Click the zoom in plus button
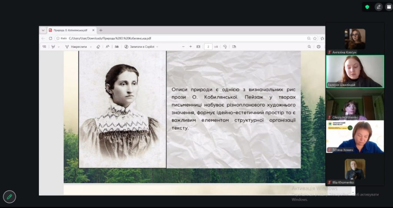This screenshot has width=393, height=208. coord(191,47)
